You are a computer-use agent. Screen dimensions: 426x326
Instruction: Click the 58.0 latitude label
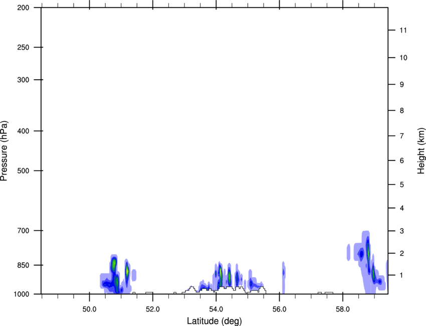(x=343, y=309)
